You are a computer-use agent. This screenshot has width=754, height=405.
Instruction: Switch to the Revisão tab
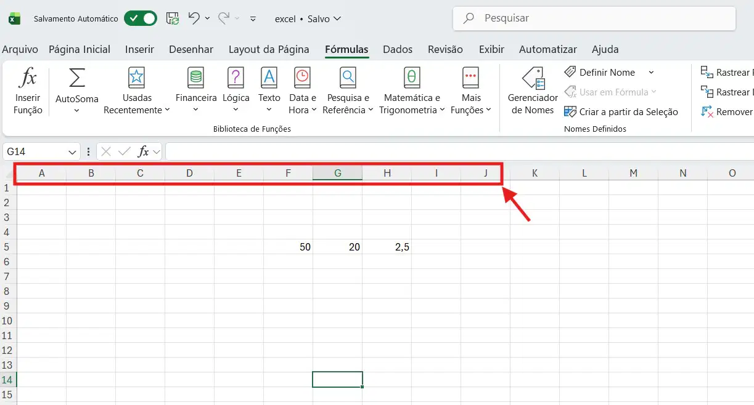coord(445,49)
